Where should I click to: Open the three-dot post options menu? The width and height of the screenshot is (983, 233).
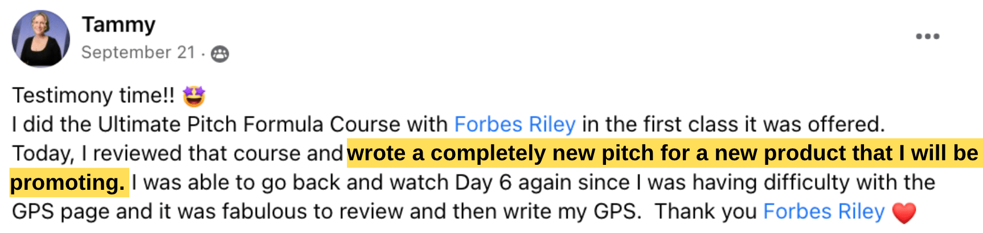pyautogui.click(x=927, y=36)
